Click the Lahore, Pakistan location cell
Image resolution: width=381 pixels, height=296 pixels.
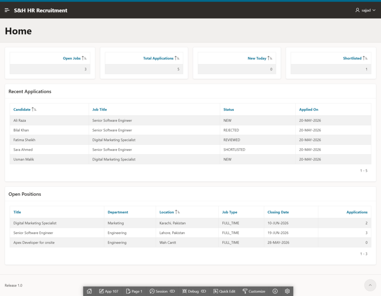click(x=187, y=233)
